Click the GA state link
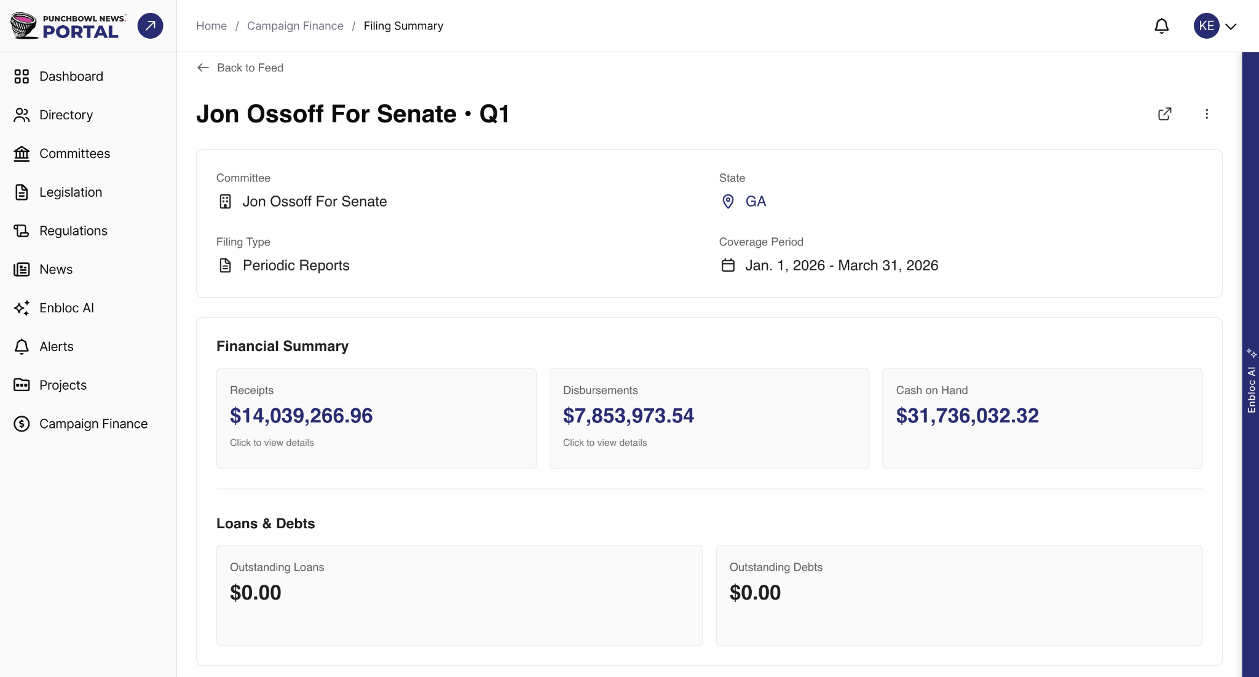The image size is (1259, 677). [x=756, y=202]
